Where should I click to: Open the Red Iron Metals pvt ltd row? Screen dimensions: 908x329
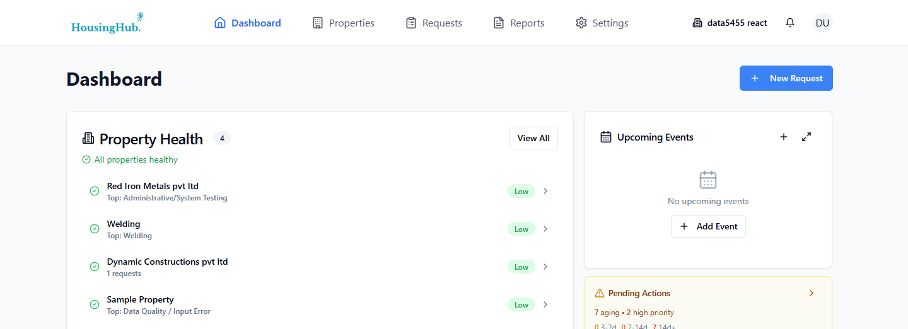320,191
